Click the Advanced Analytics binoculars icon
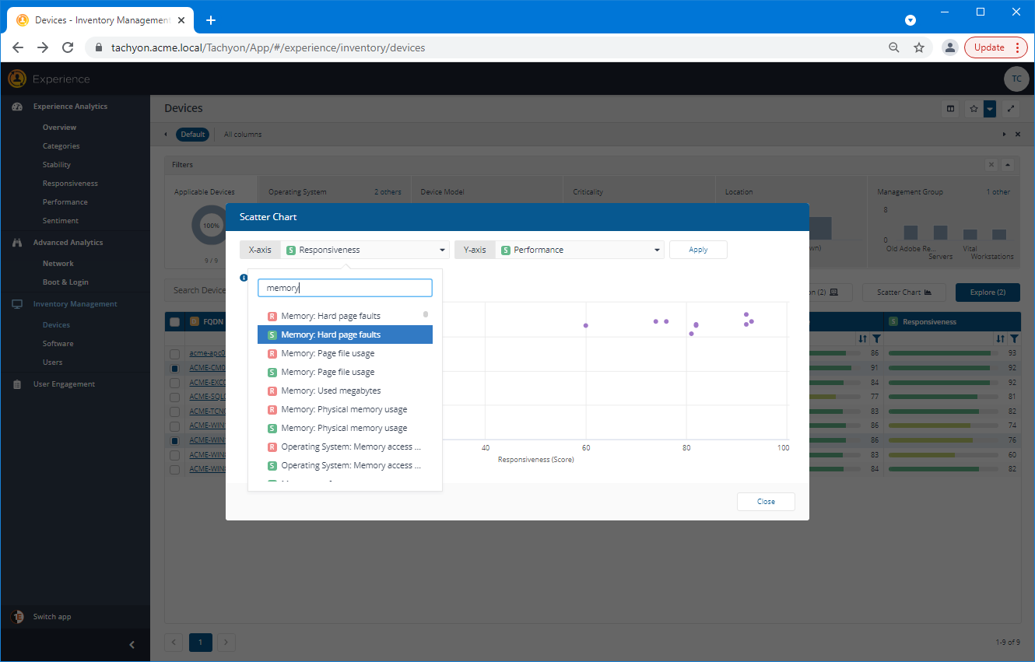1035x662 pixels. pyautogui.click(x=17, y=243)
